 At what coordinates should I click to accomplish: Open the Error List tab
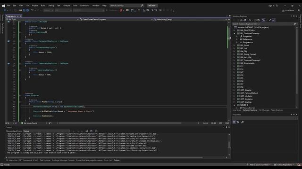click(108, 160)
